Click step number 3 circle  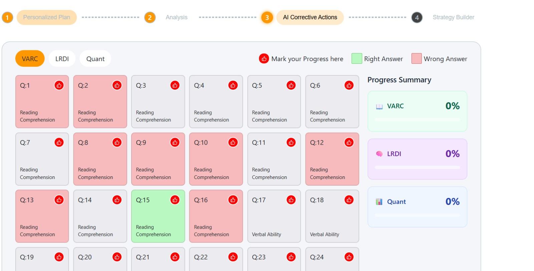pyautogui.click(x=267, y=17)
